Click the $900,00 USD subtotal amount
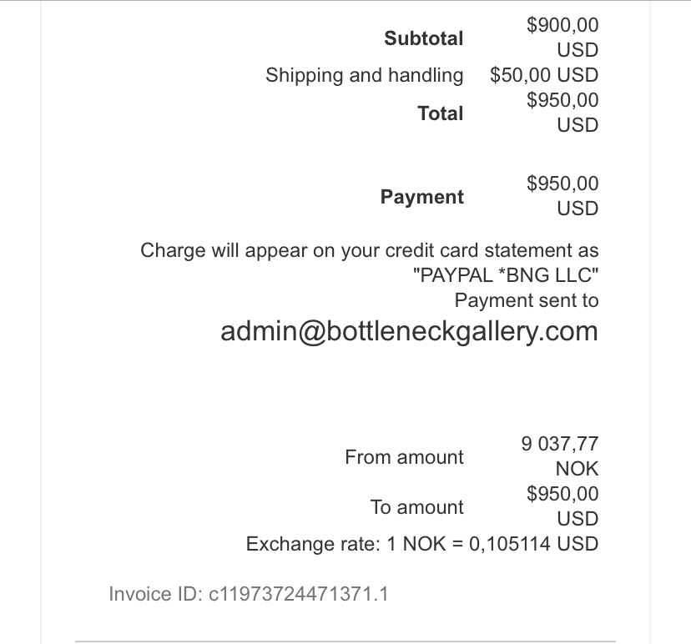This screenshot has height=644, width=691. [x=562, y=38]
